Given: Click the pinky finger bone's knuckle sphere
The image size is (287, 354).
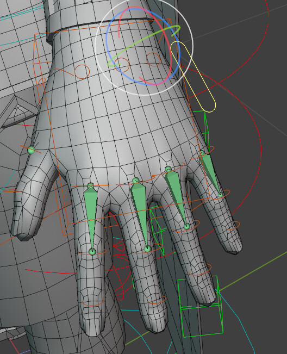Looking at the screenshot, I should pyautogui.click(x=202, y=153).
